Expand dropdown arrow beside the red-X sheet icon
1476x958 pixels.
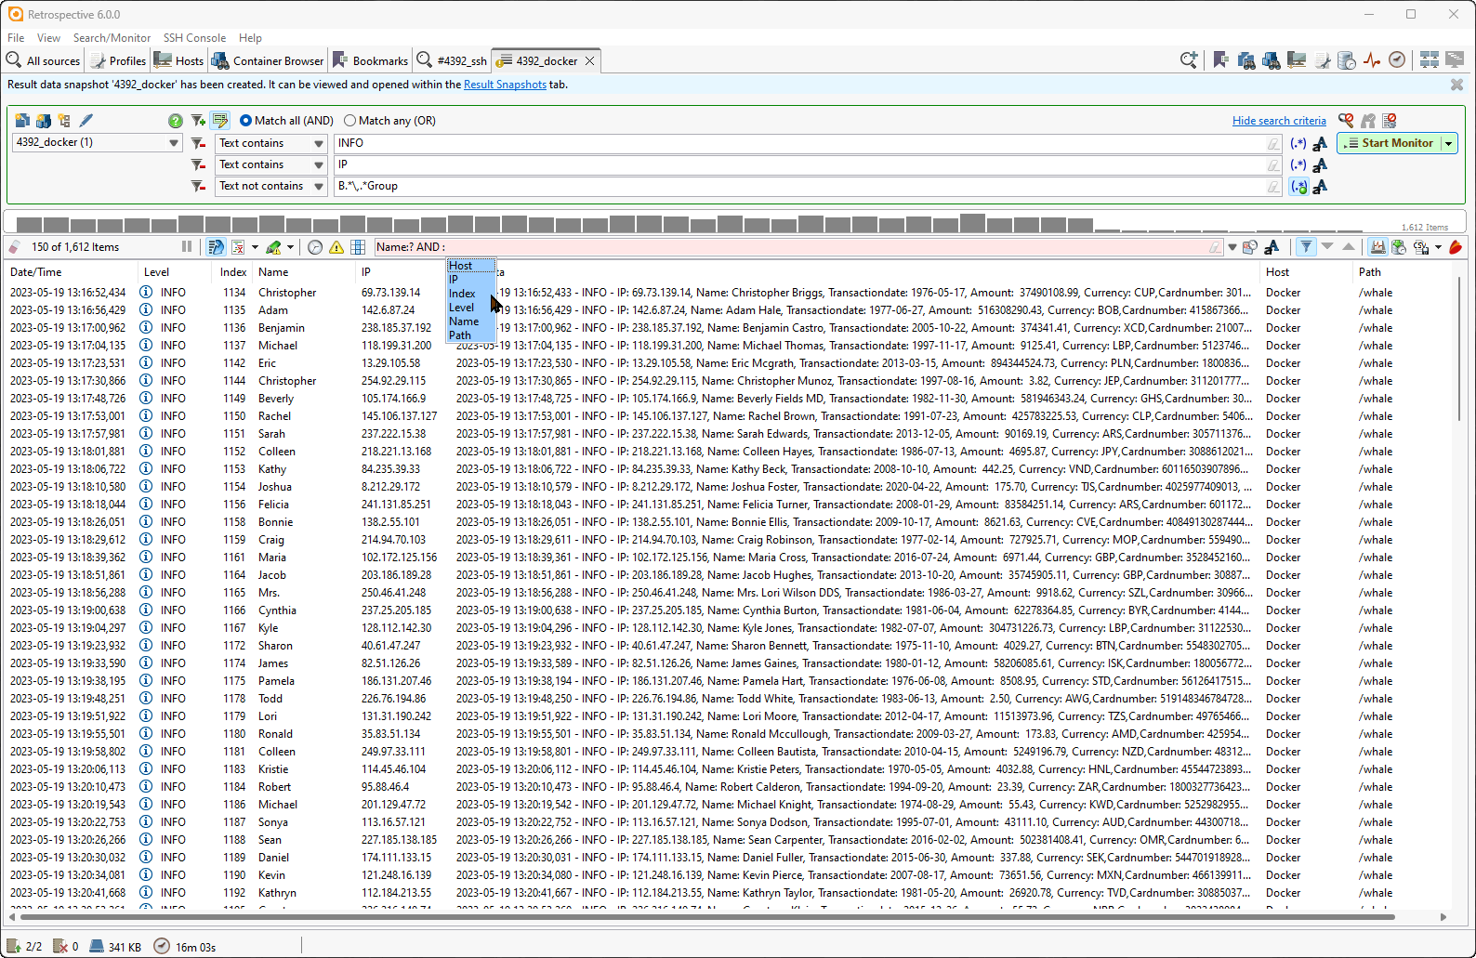pos(255,247)
